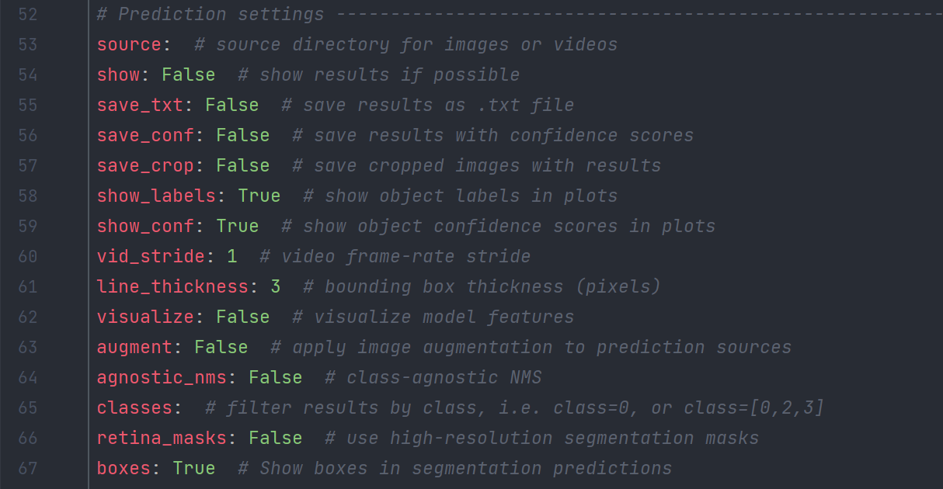
Task: Click the comment 'class-agnostic NMS'
Action: point(433,377)
